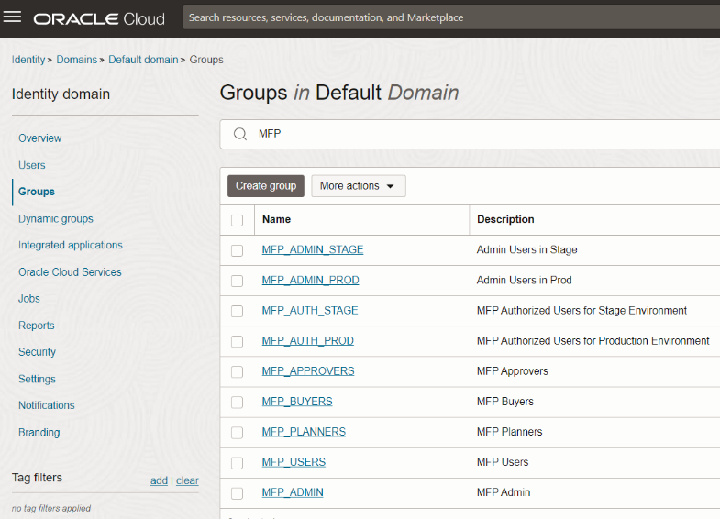The image size is (720, 519).
Task: Open Branding in the sidebar
Action: [x=39, y=432]
